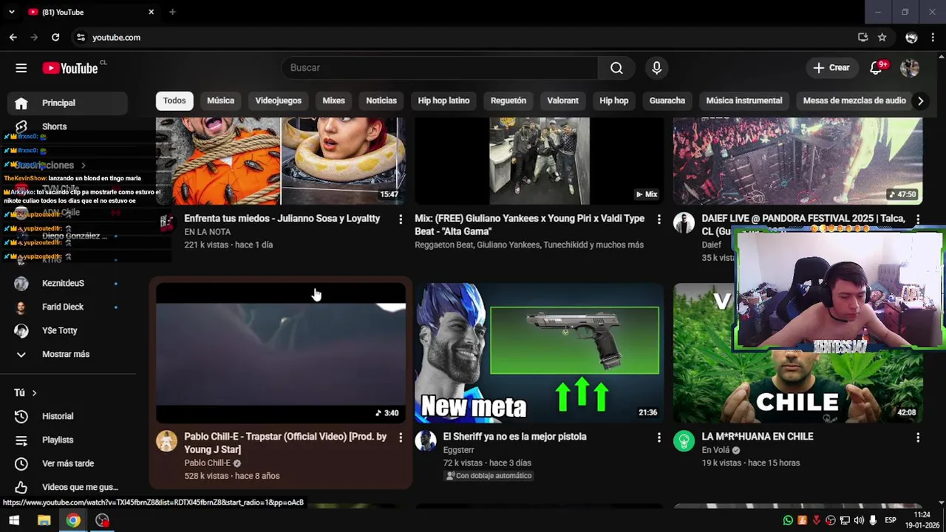Start voice search with microphone icon
This screenshot has width=946, height=532.
pyautogui.click(x=656, y=68)
